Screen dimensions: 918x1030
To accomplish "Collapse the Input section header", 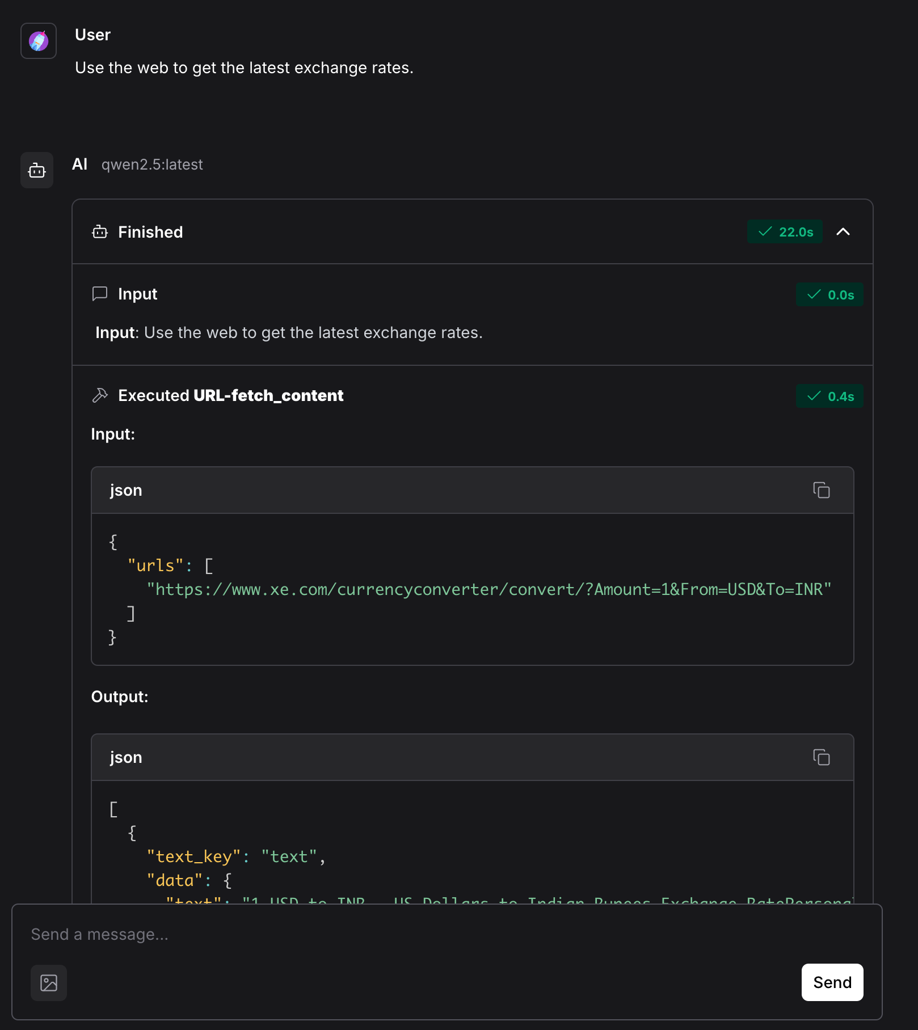I will click(x=137, y=294).
